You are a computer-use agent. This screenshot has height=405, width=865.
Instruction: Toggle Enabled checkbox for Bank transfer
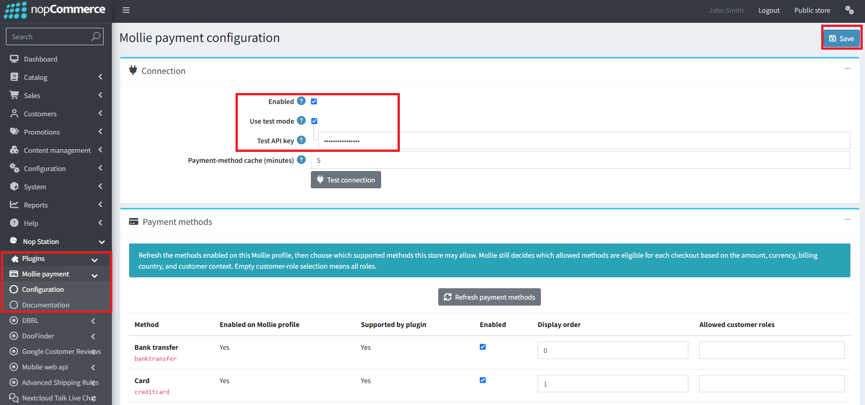pos(482,347)
